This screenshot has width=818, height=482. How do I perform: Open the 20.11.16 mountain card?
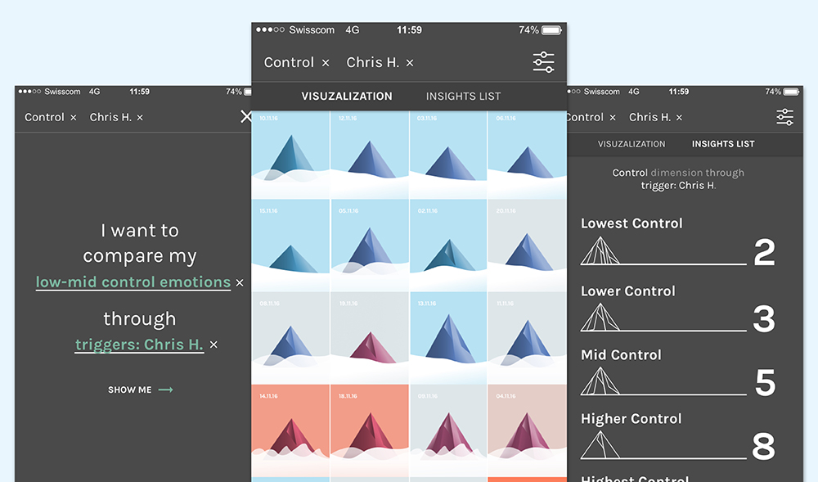pyautogui.click(x=528, y=246)
